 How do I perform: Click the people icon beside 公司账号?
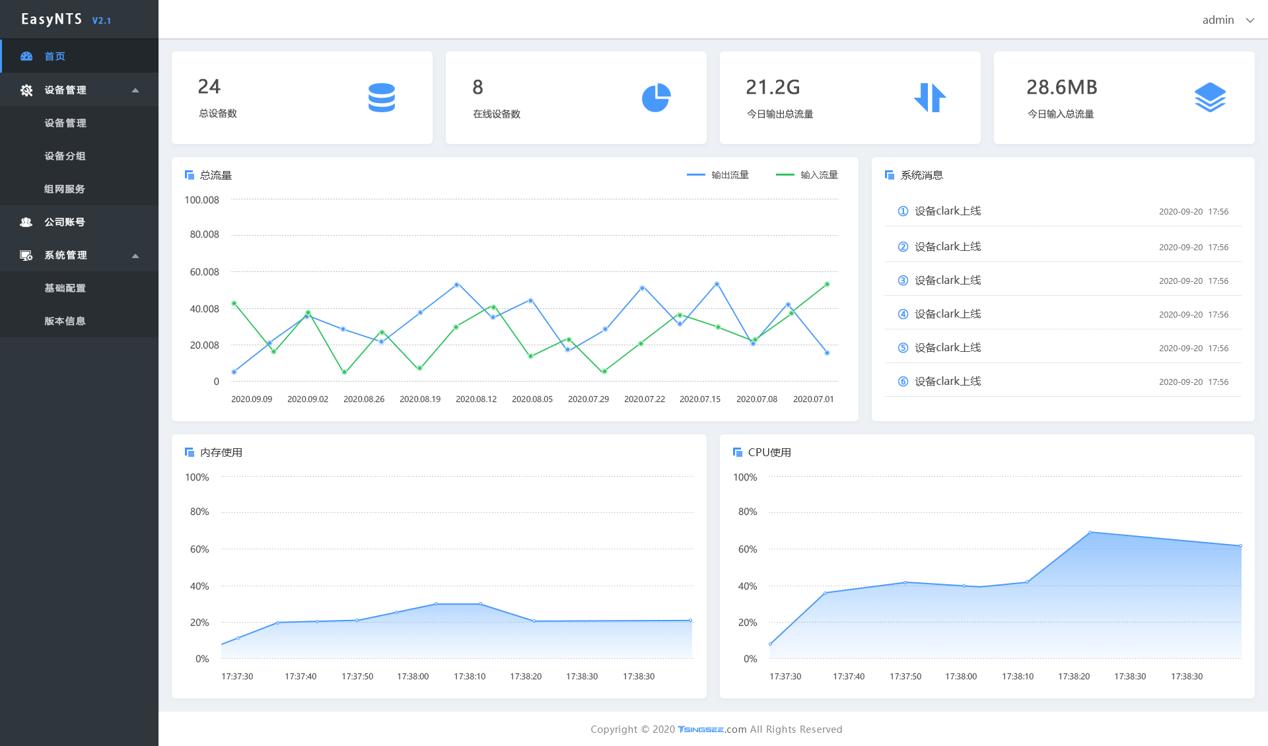[26, 222]
